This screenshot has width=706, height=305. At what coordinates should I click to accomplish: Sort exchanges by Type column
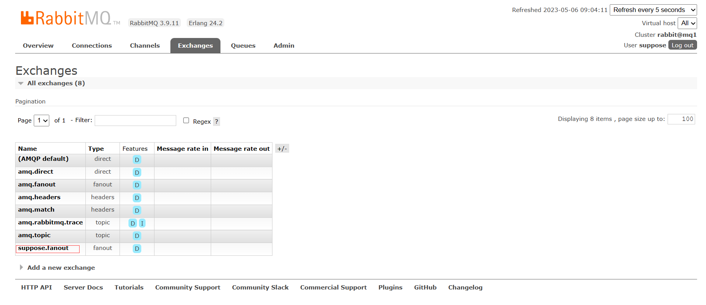(x=96, y=149)
